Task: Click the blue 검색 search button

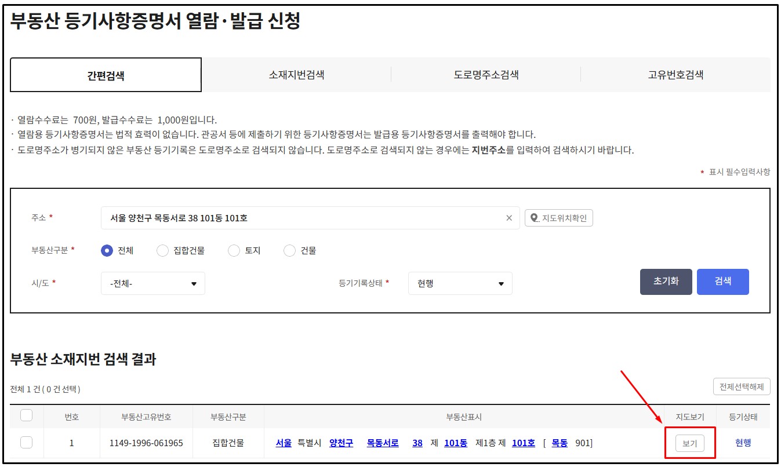Action: (x=723, y=282)
